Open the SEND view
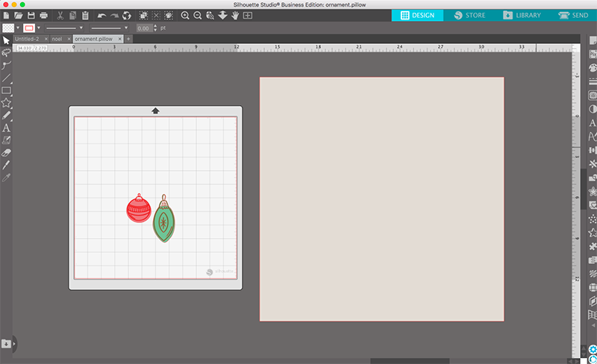 click(x=573, y=15)
